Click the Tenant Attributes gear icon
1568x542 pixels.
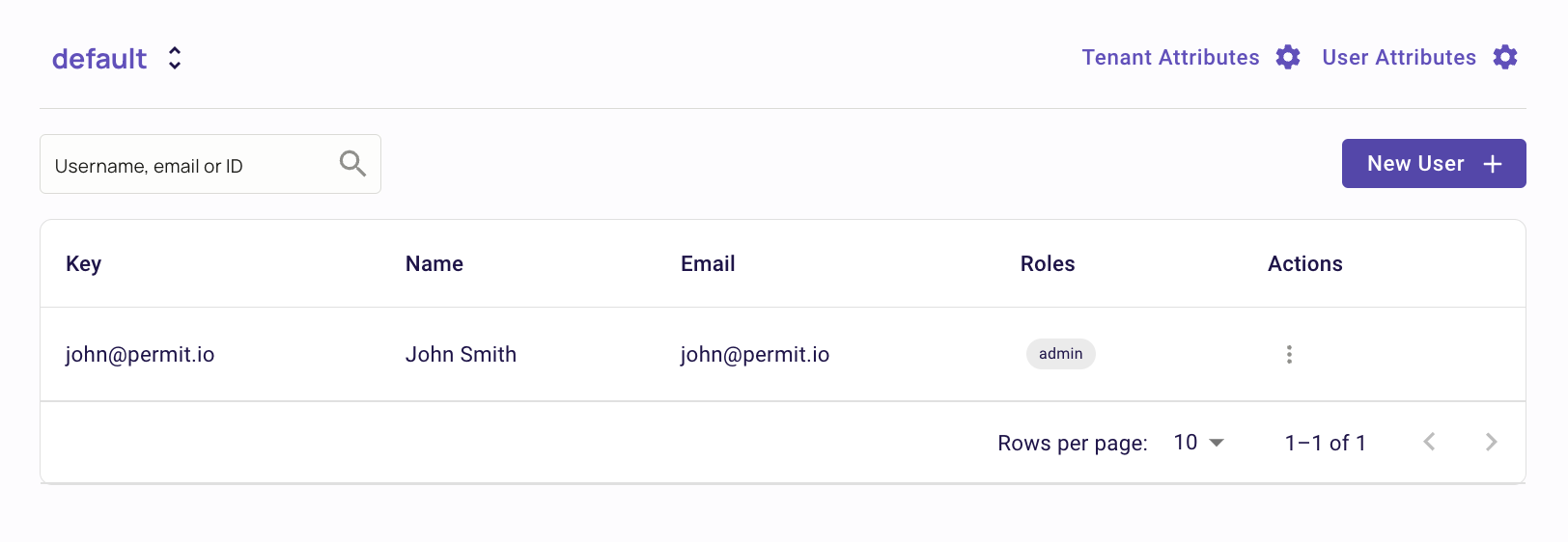pos(1288,57)
